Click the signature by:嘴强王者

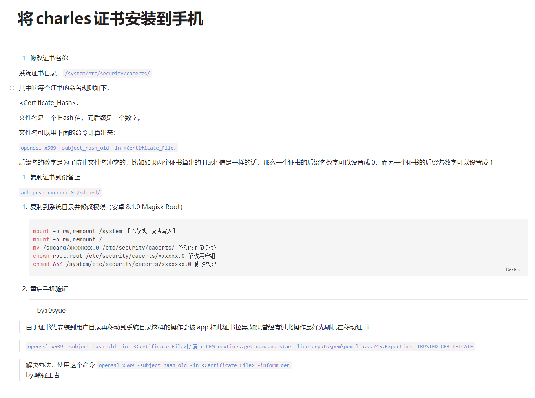(x=43, y=375)
